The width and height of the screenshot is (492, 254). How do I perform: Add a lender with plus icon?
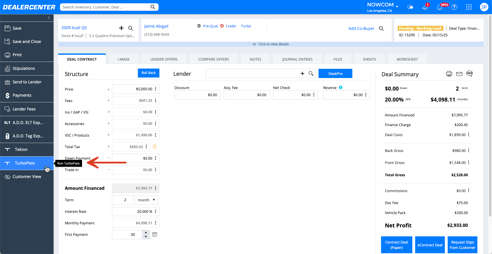coord(302,73)
